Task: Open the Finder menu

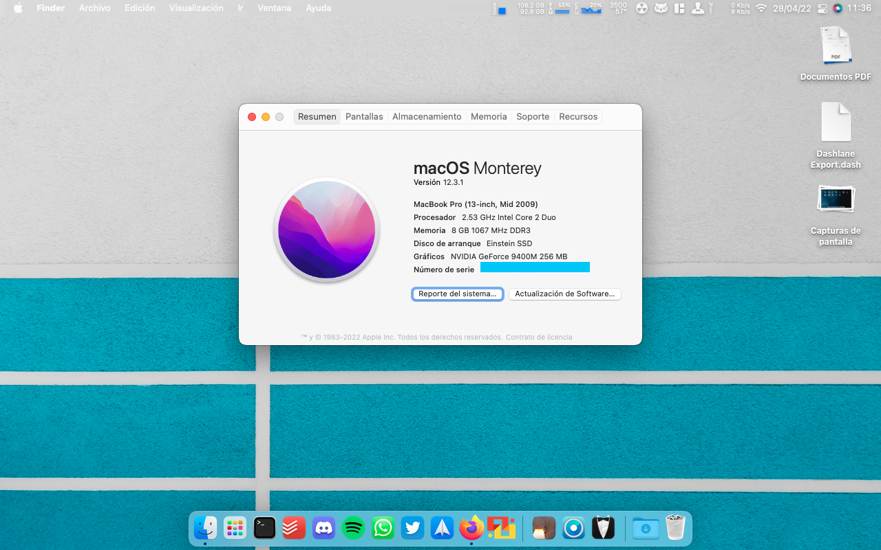Action: [51, 8]
